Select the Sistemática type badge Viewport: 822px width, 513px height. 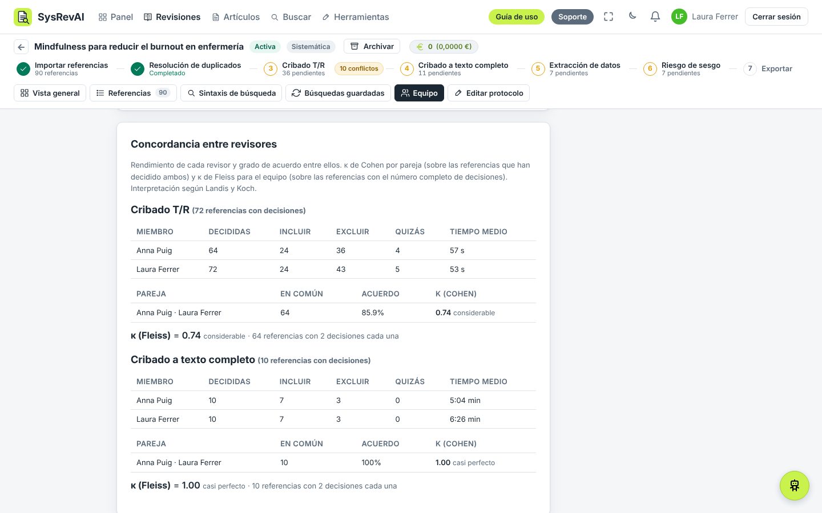click(311, 47)
